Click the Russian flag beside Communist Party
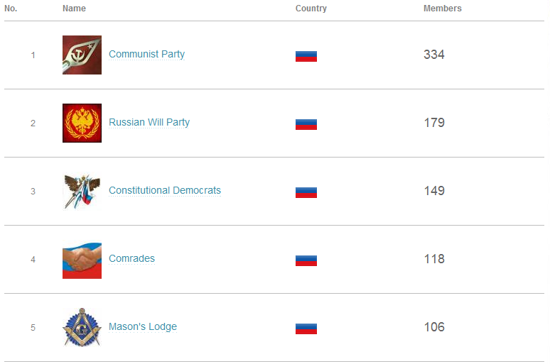This screenshot has height=364, width=550. (306, 56)
